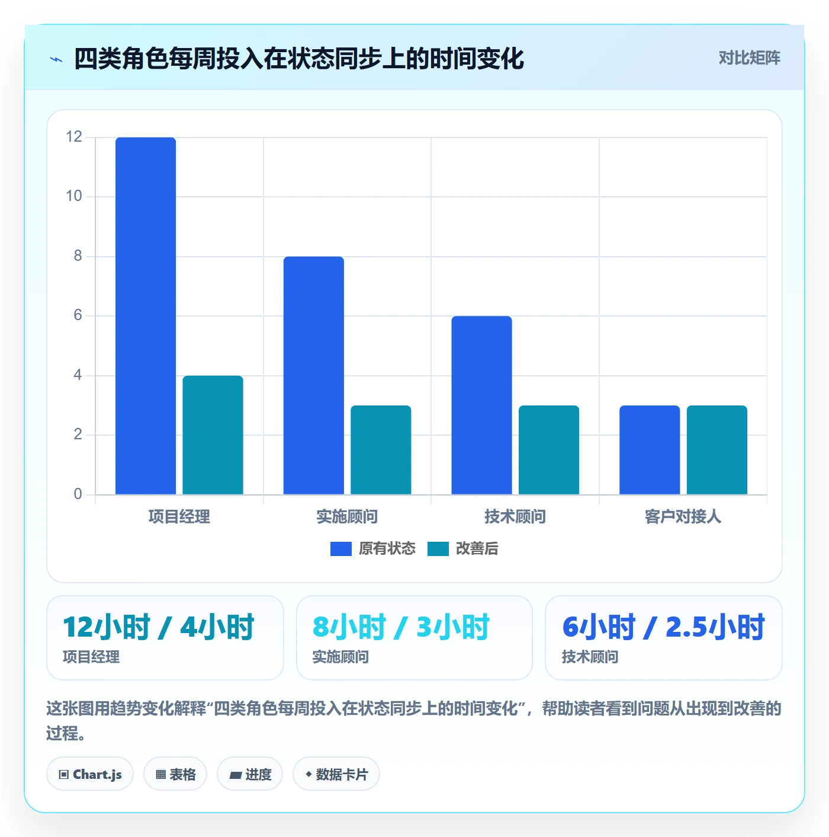
Task: Click the Chart.js tag chip
Action: tap(90, 774)
